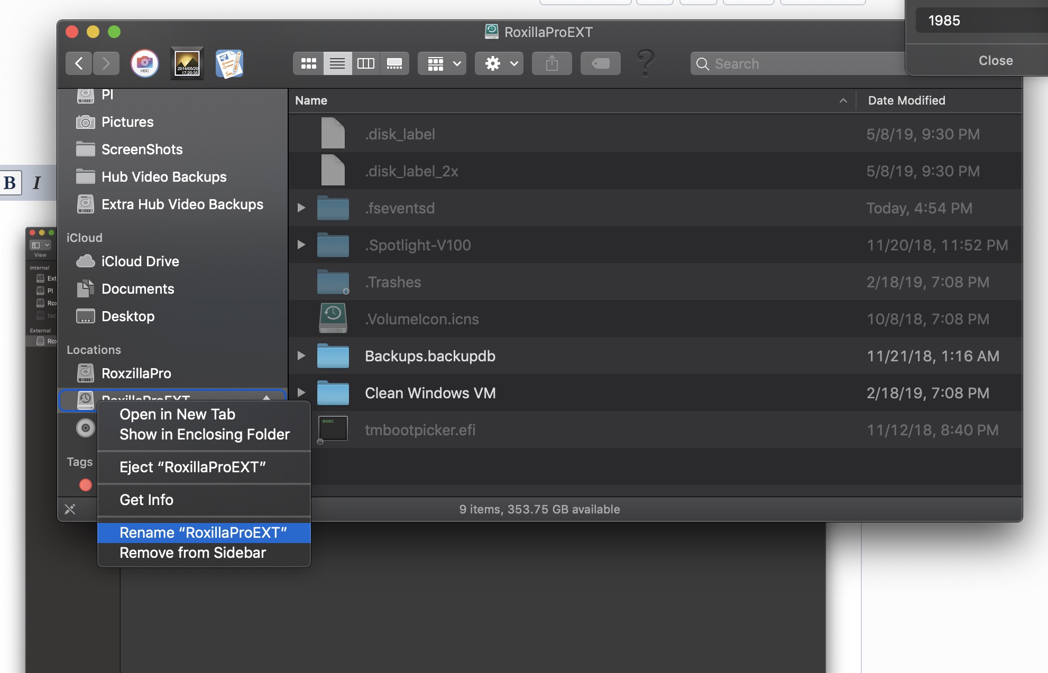
Task: Go back with the Finder back arrow
Action: (79, 63)
